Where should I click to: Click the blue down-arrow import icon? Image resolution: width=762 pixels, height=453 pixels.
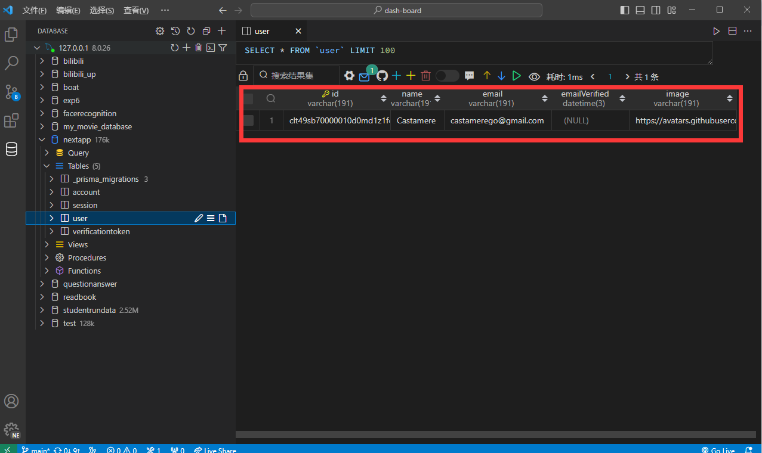tap(501, 76)
